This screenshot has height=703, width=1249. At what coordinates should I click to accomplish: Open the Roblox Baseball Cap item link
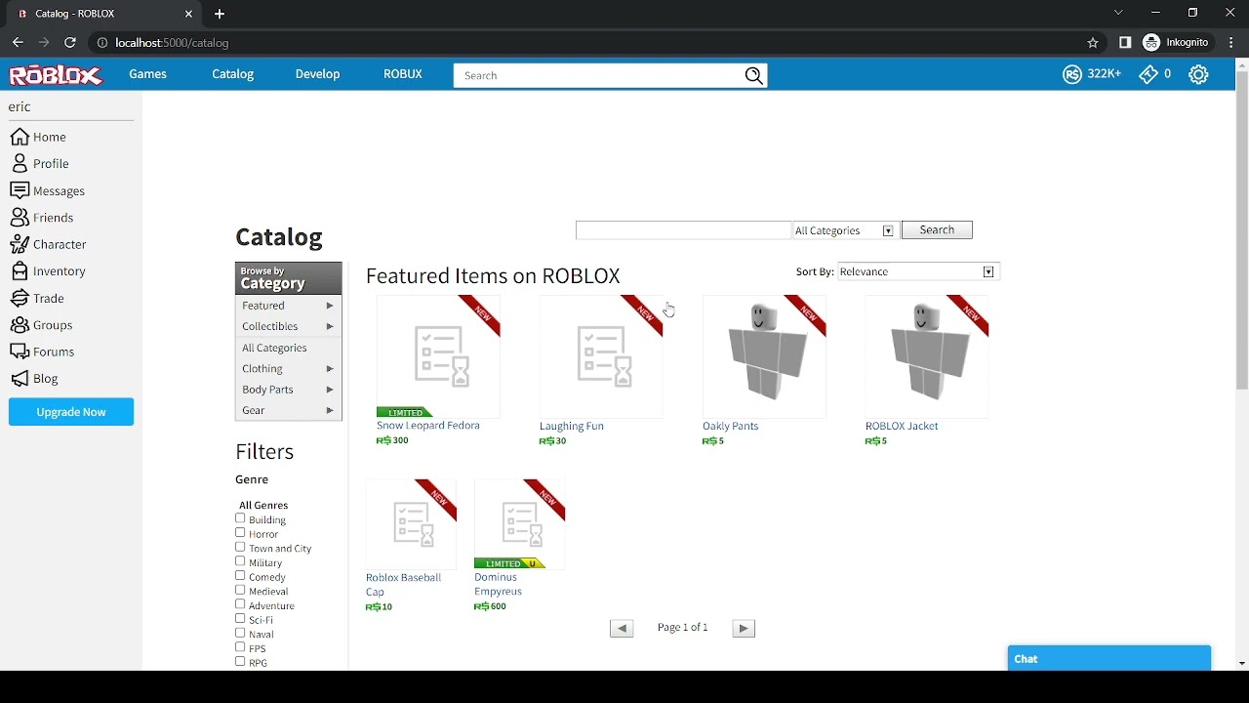coord(403,584)
